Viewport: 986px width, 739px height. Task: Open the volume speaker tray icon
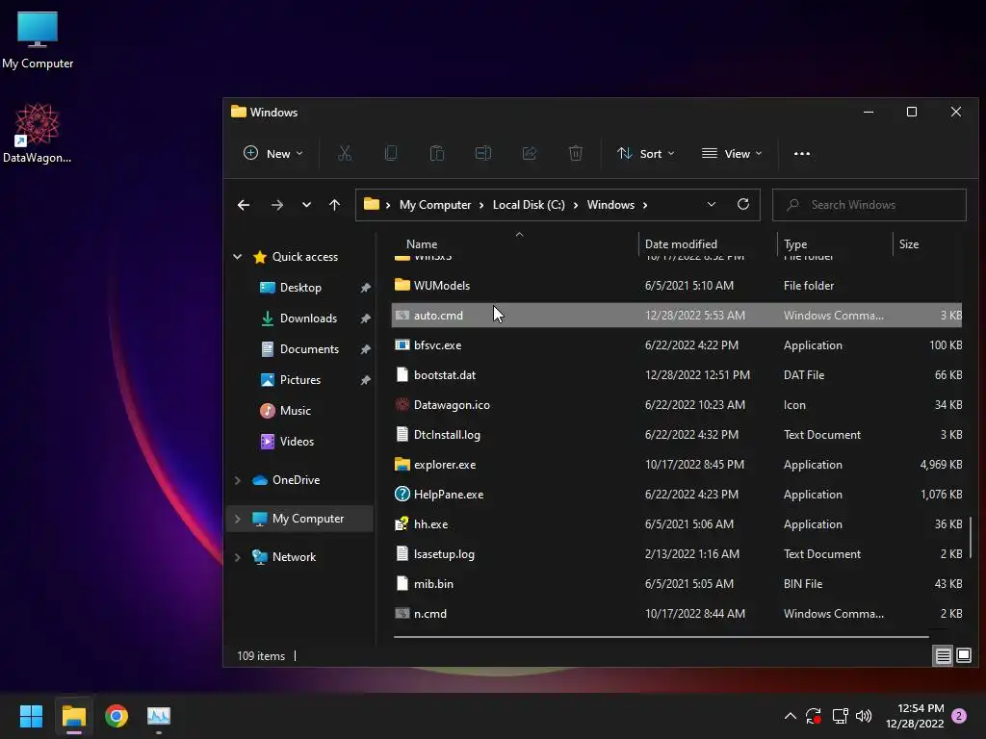[864, 716]
